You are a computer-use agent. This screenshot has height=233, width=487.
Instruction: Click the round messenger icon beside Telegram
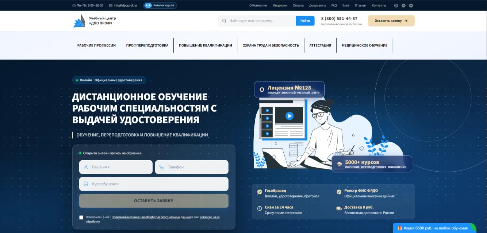pos(396,5)
